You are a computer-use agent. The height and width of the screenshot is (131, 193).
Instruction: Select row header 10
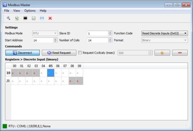(x=8, y=73)
